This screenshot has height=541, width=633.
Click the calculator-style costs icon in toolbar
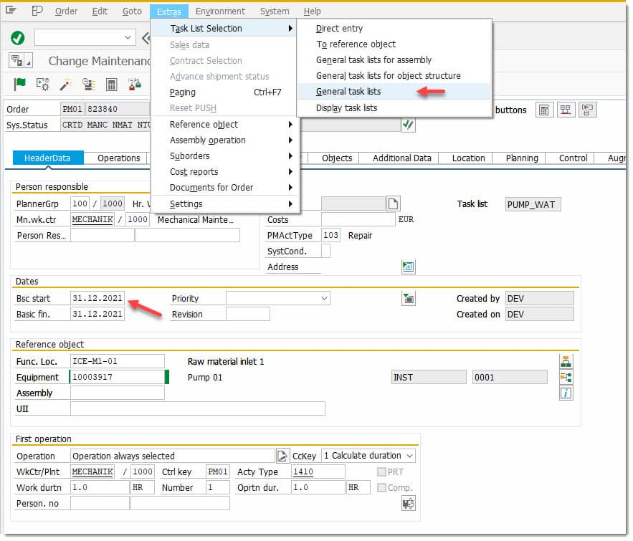click(111, 85)
